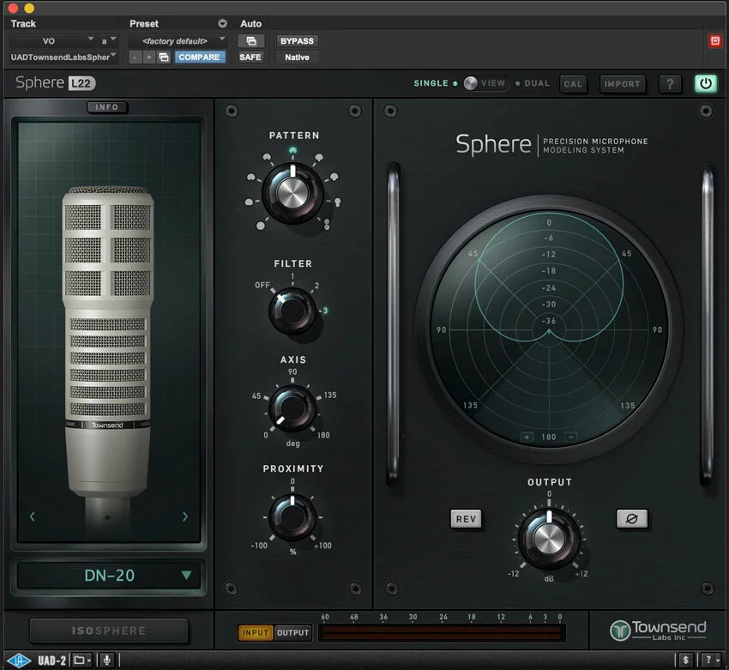Viewport: 729px width, 670px height.
Task: Click the polar pattern display
Action: [x=549, y=329]
